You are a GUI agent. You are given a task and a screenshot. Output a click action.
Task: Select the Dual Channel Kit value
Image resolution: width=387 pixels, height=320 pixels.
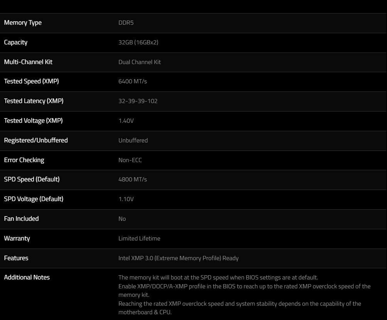[x=139, y=62]
